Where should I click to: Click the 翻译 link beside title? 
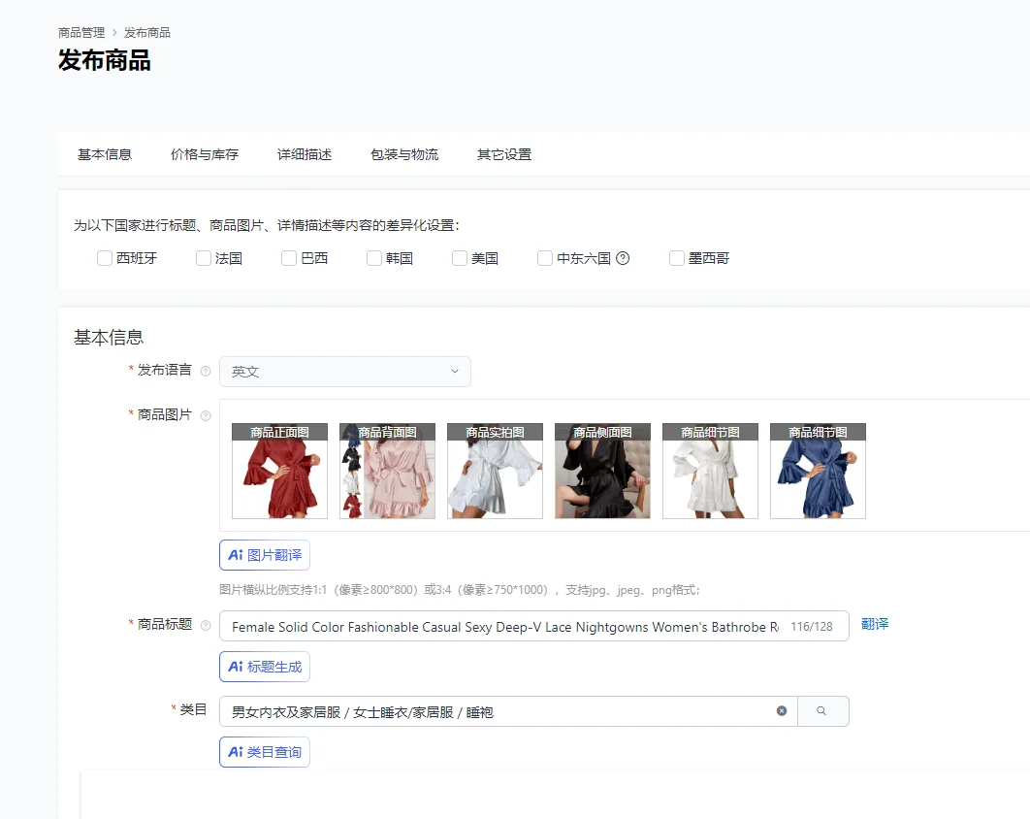(875, 624)
